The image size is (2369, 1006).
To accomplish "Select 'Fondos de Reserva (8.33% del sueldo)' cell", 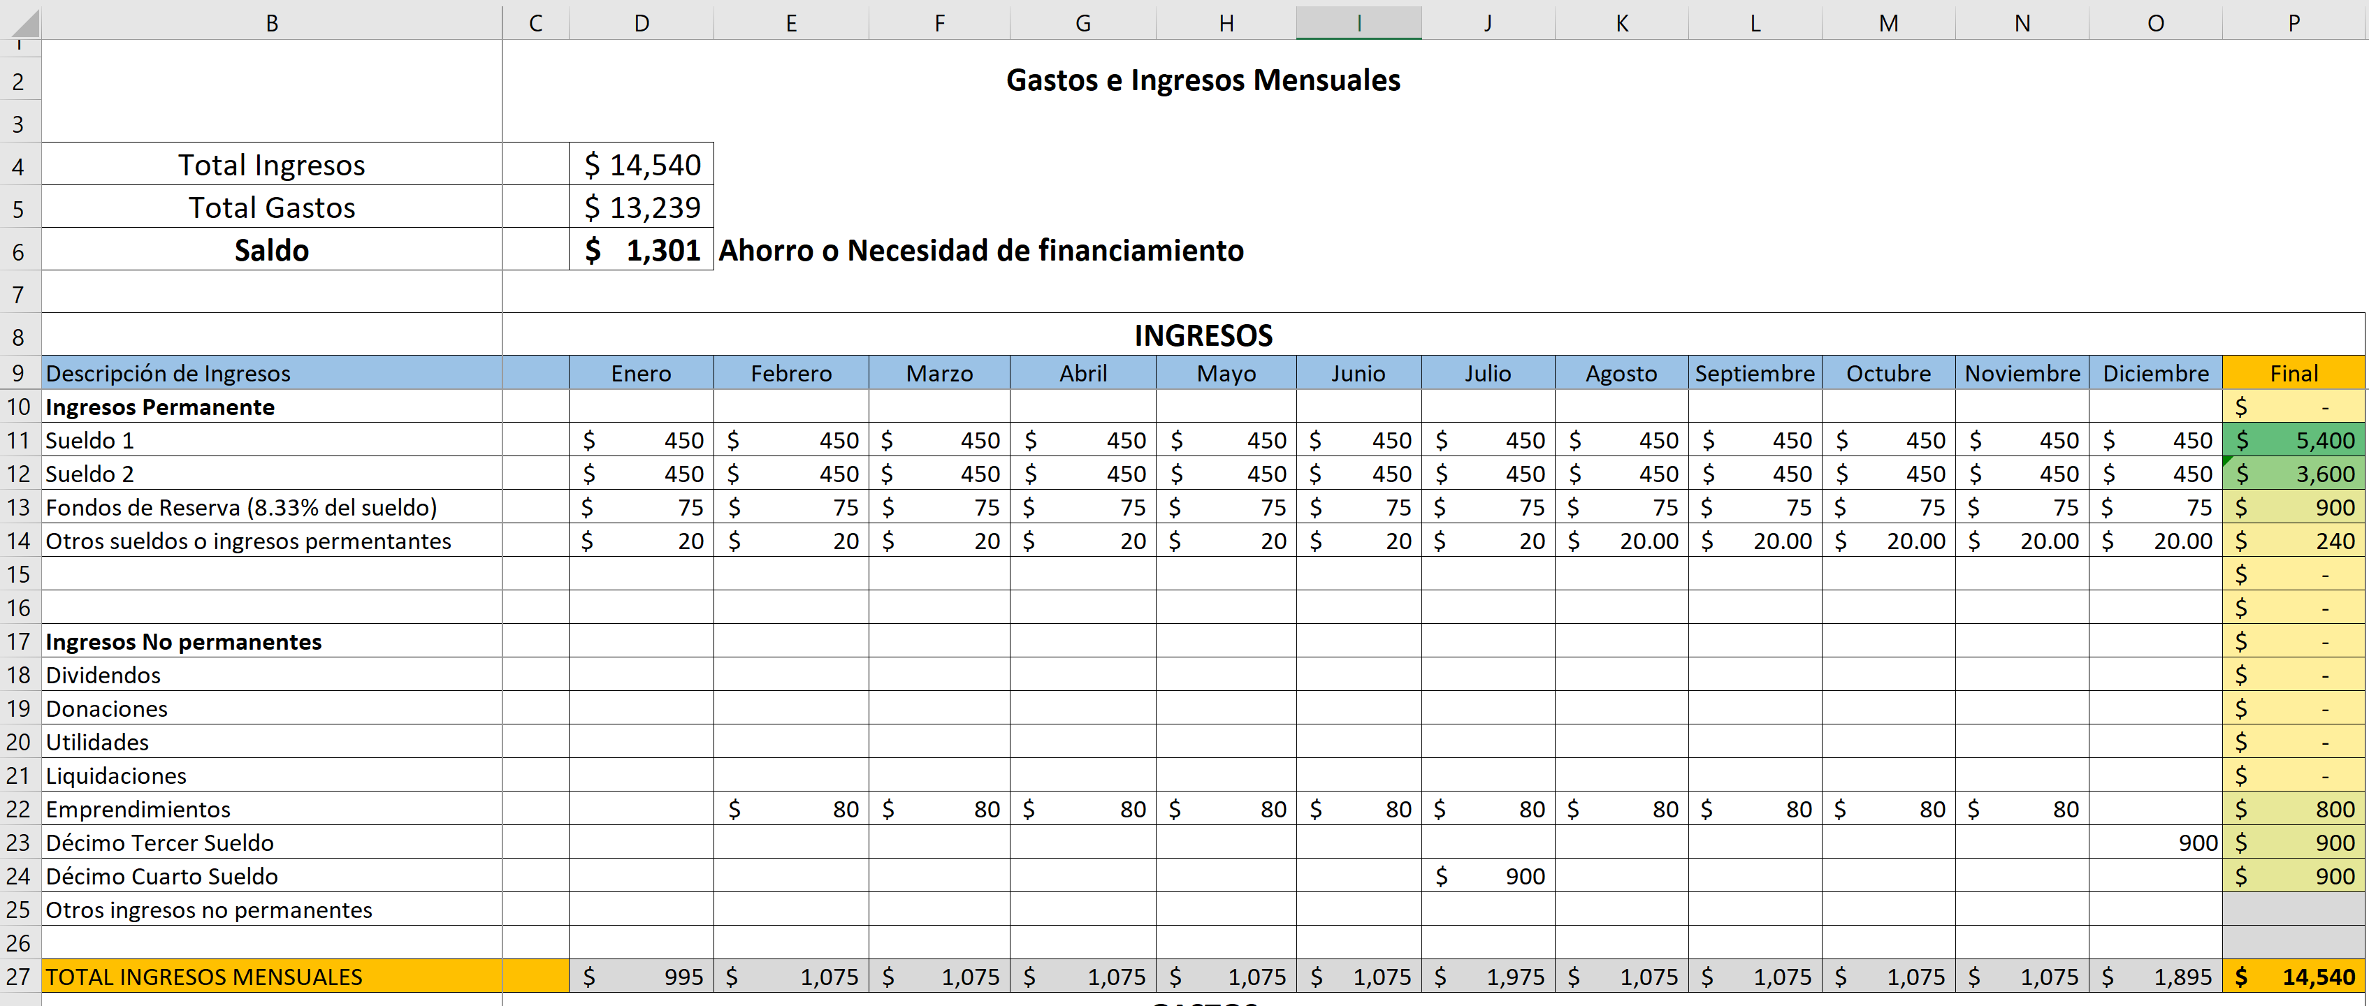I will [x=271, y=508].
